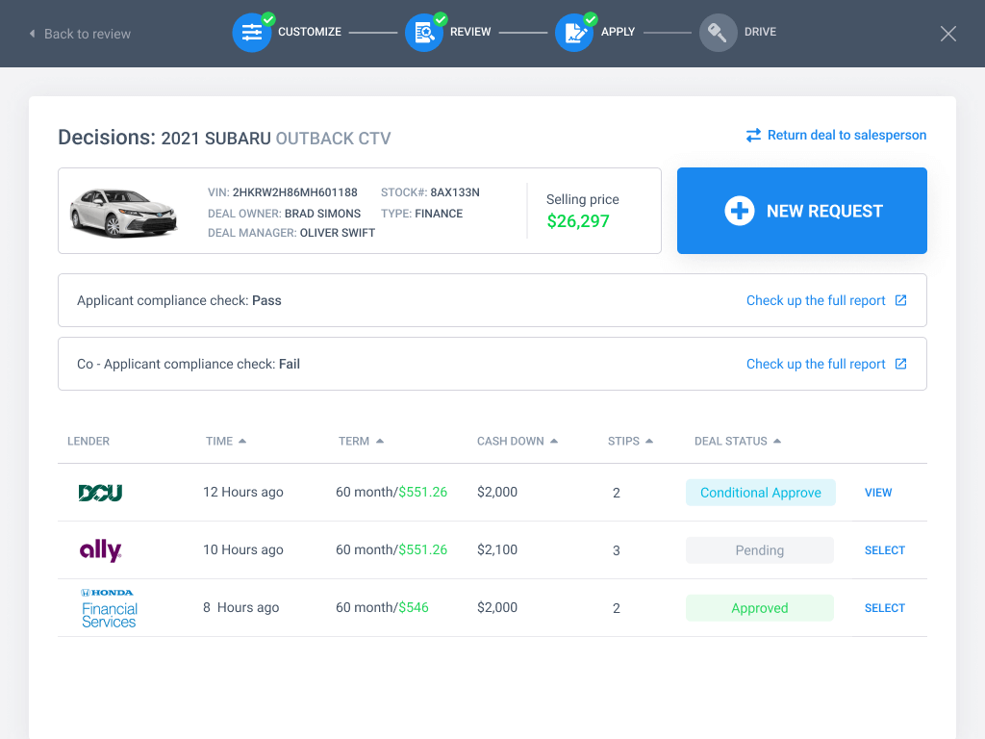Click 60 month/$546 term cell

[x=382, y=608]
